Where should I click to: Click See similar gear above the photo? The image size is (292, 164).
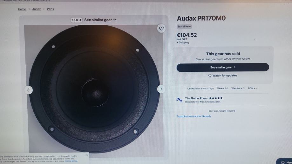click(100, 20)
